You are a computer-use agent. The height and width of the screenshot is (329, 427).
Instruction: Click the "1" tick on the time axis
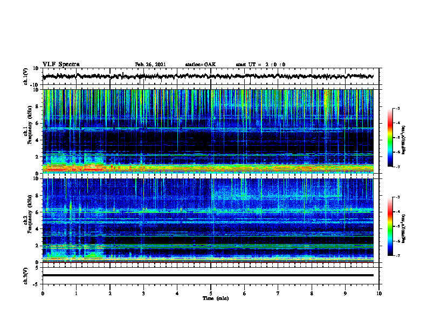pos(76,294)
